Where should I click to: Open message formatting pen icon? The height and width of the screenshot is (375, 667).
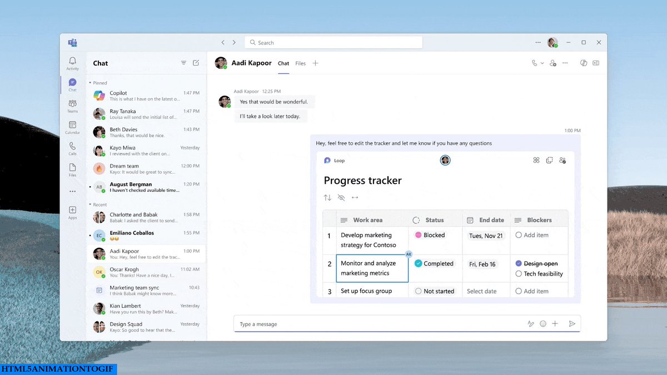point(531,324)
